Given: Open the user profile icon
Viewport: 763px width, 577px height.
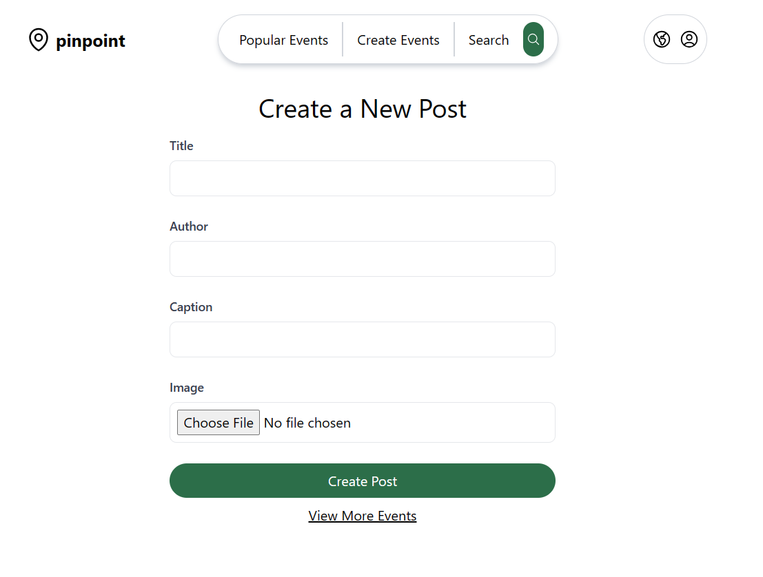Looking at the screenshot, I should coord(689,39).
